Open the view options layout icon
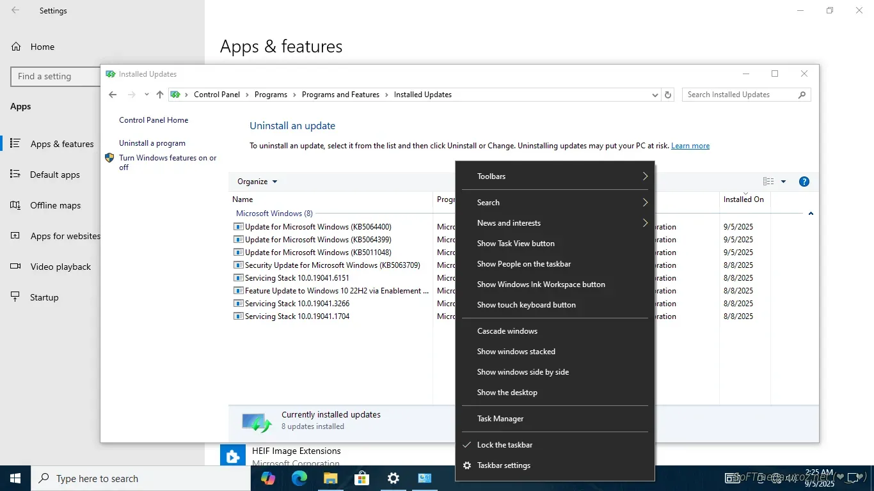 click(x=768, y=182)
